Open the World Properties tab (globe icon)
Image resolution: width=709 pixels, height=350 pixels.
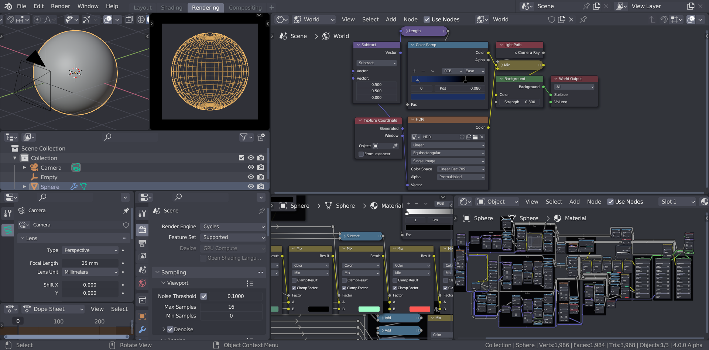(142, 283)
